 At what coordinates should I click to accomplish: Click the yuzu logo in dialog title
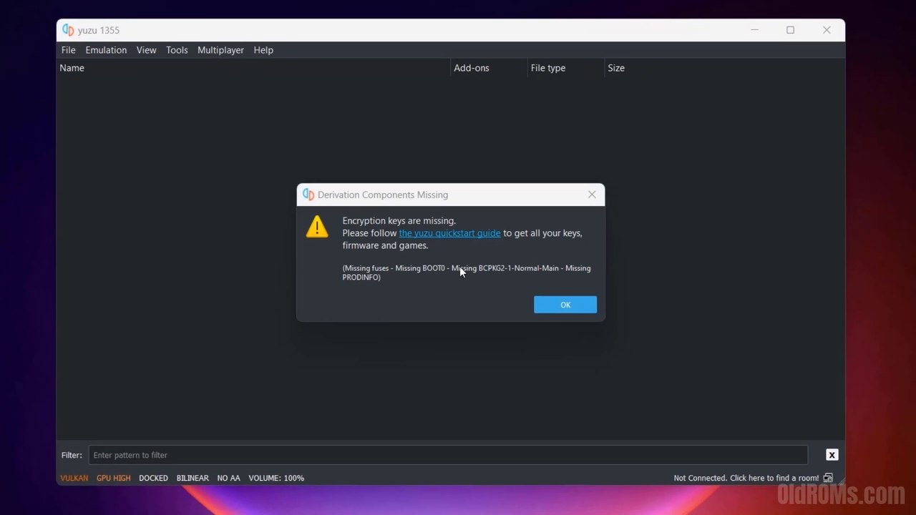[x=308, y=195]
